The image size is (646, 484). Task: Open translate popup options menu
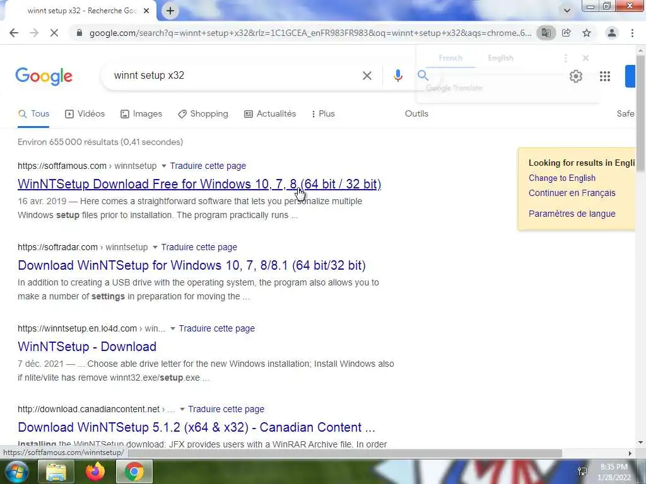pos(566,58)
